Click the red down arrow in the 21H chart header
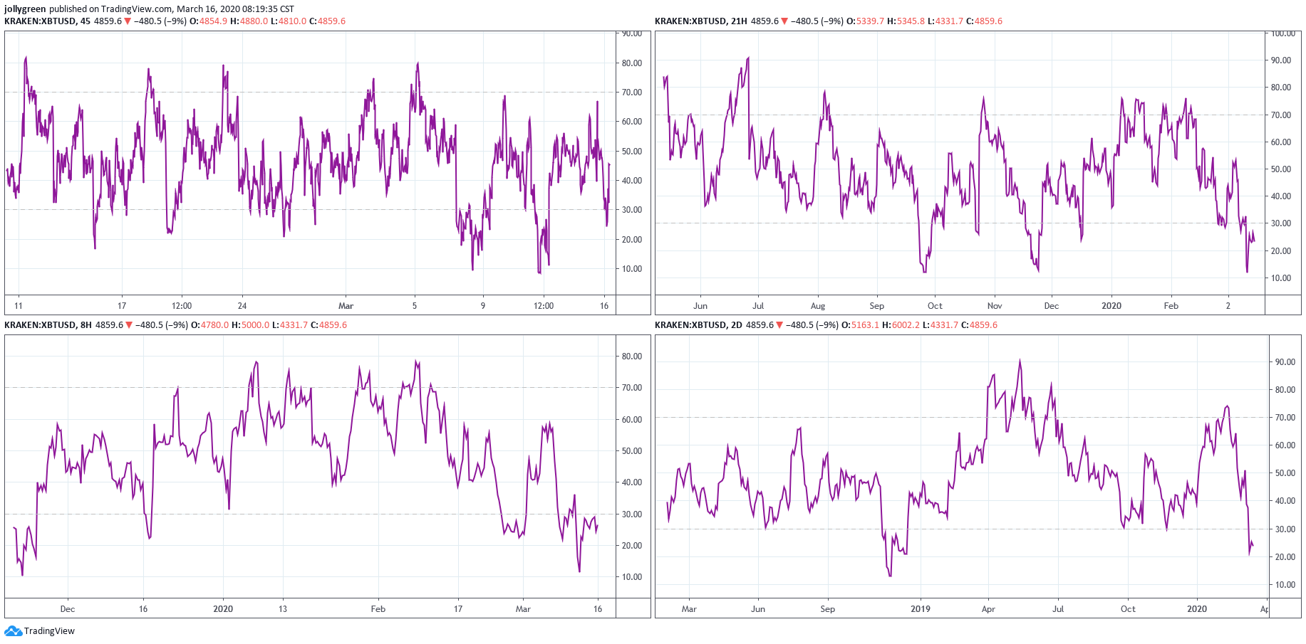1306x644 pixels. point(784,21)
